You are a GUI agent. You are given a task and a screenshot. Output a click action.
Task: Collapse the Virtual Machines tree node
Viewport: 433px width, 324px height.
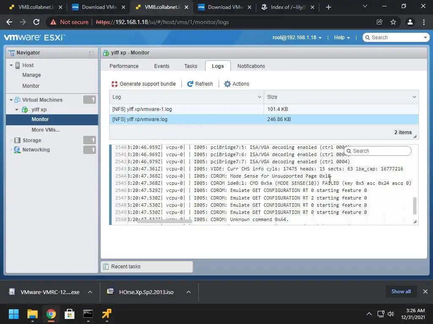11,100
